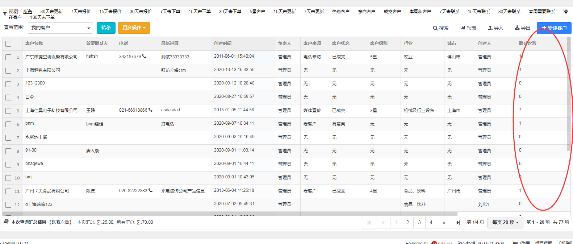Screen dimensions: 573x244
Task: Open customer 广东申菱空调设备有限公司
Action: click(51, 57)
